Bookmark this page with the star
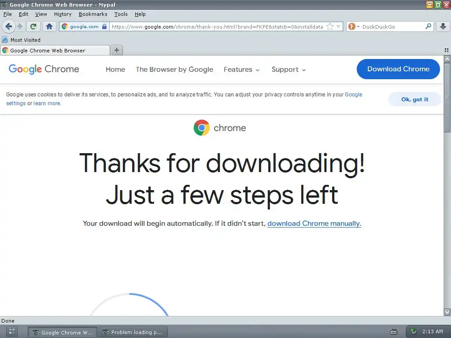Viewport: 451px width, 338px height. click(330, 26)
